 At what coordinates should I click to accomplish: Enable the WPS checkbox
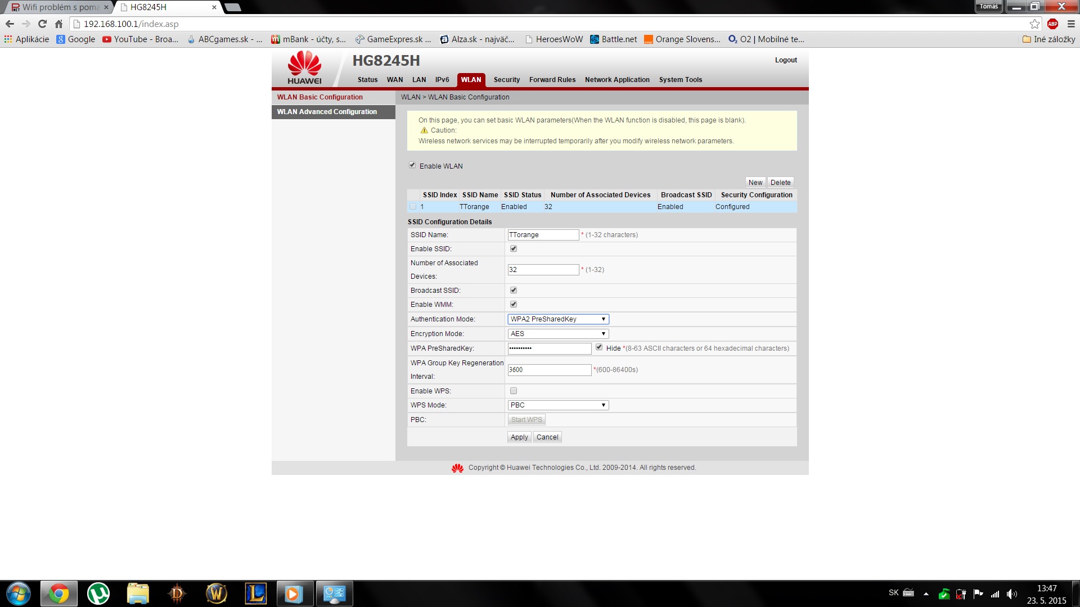pyautogui.click(x=513, y=391)
